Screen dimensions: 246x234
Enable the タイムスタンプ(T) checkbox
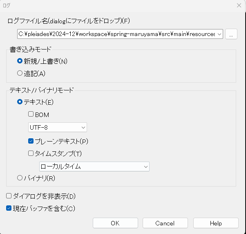(31, 153)
